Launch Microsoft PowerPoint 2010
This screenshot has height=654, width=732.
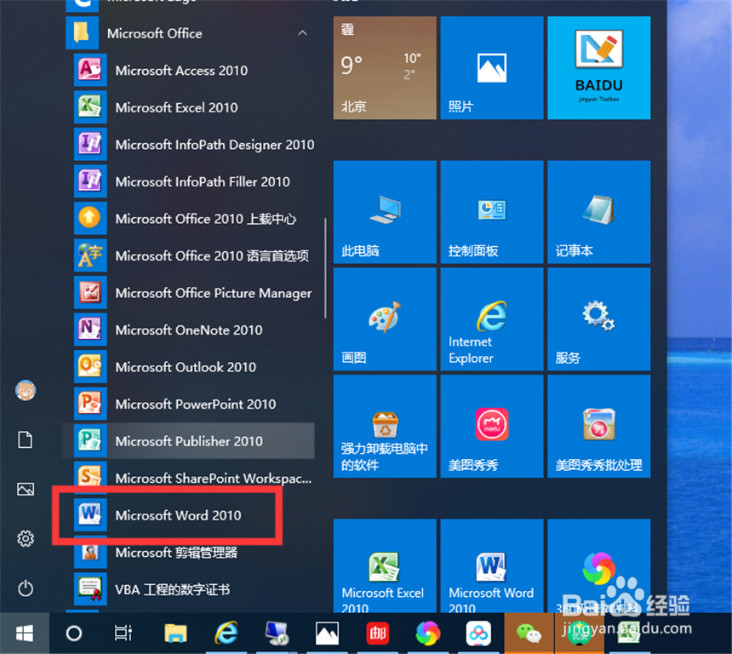(x=189, y=404)
